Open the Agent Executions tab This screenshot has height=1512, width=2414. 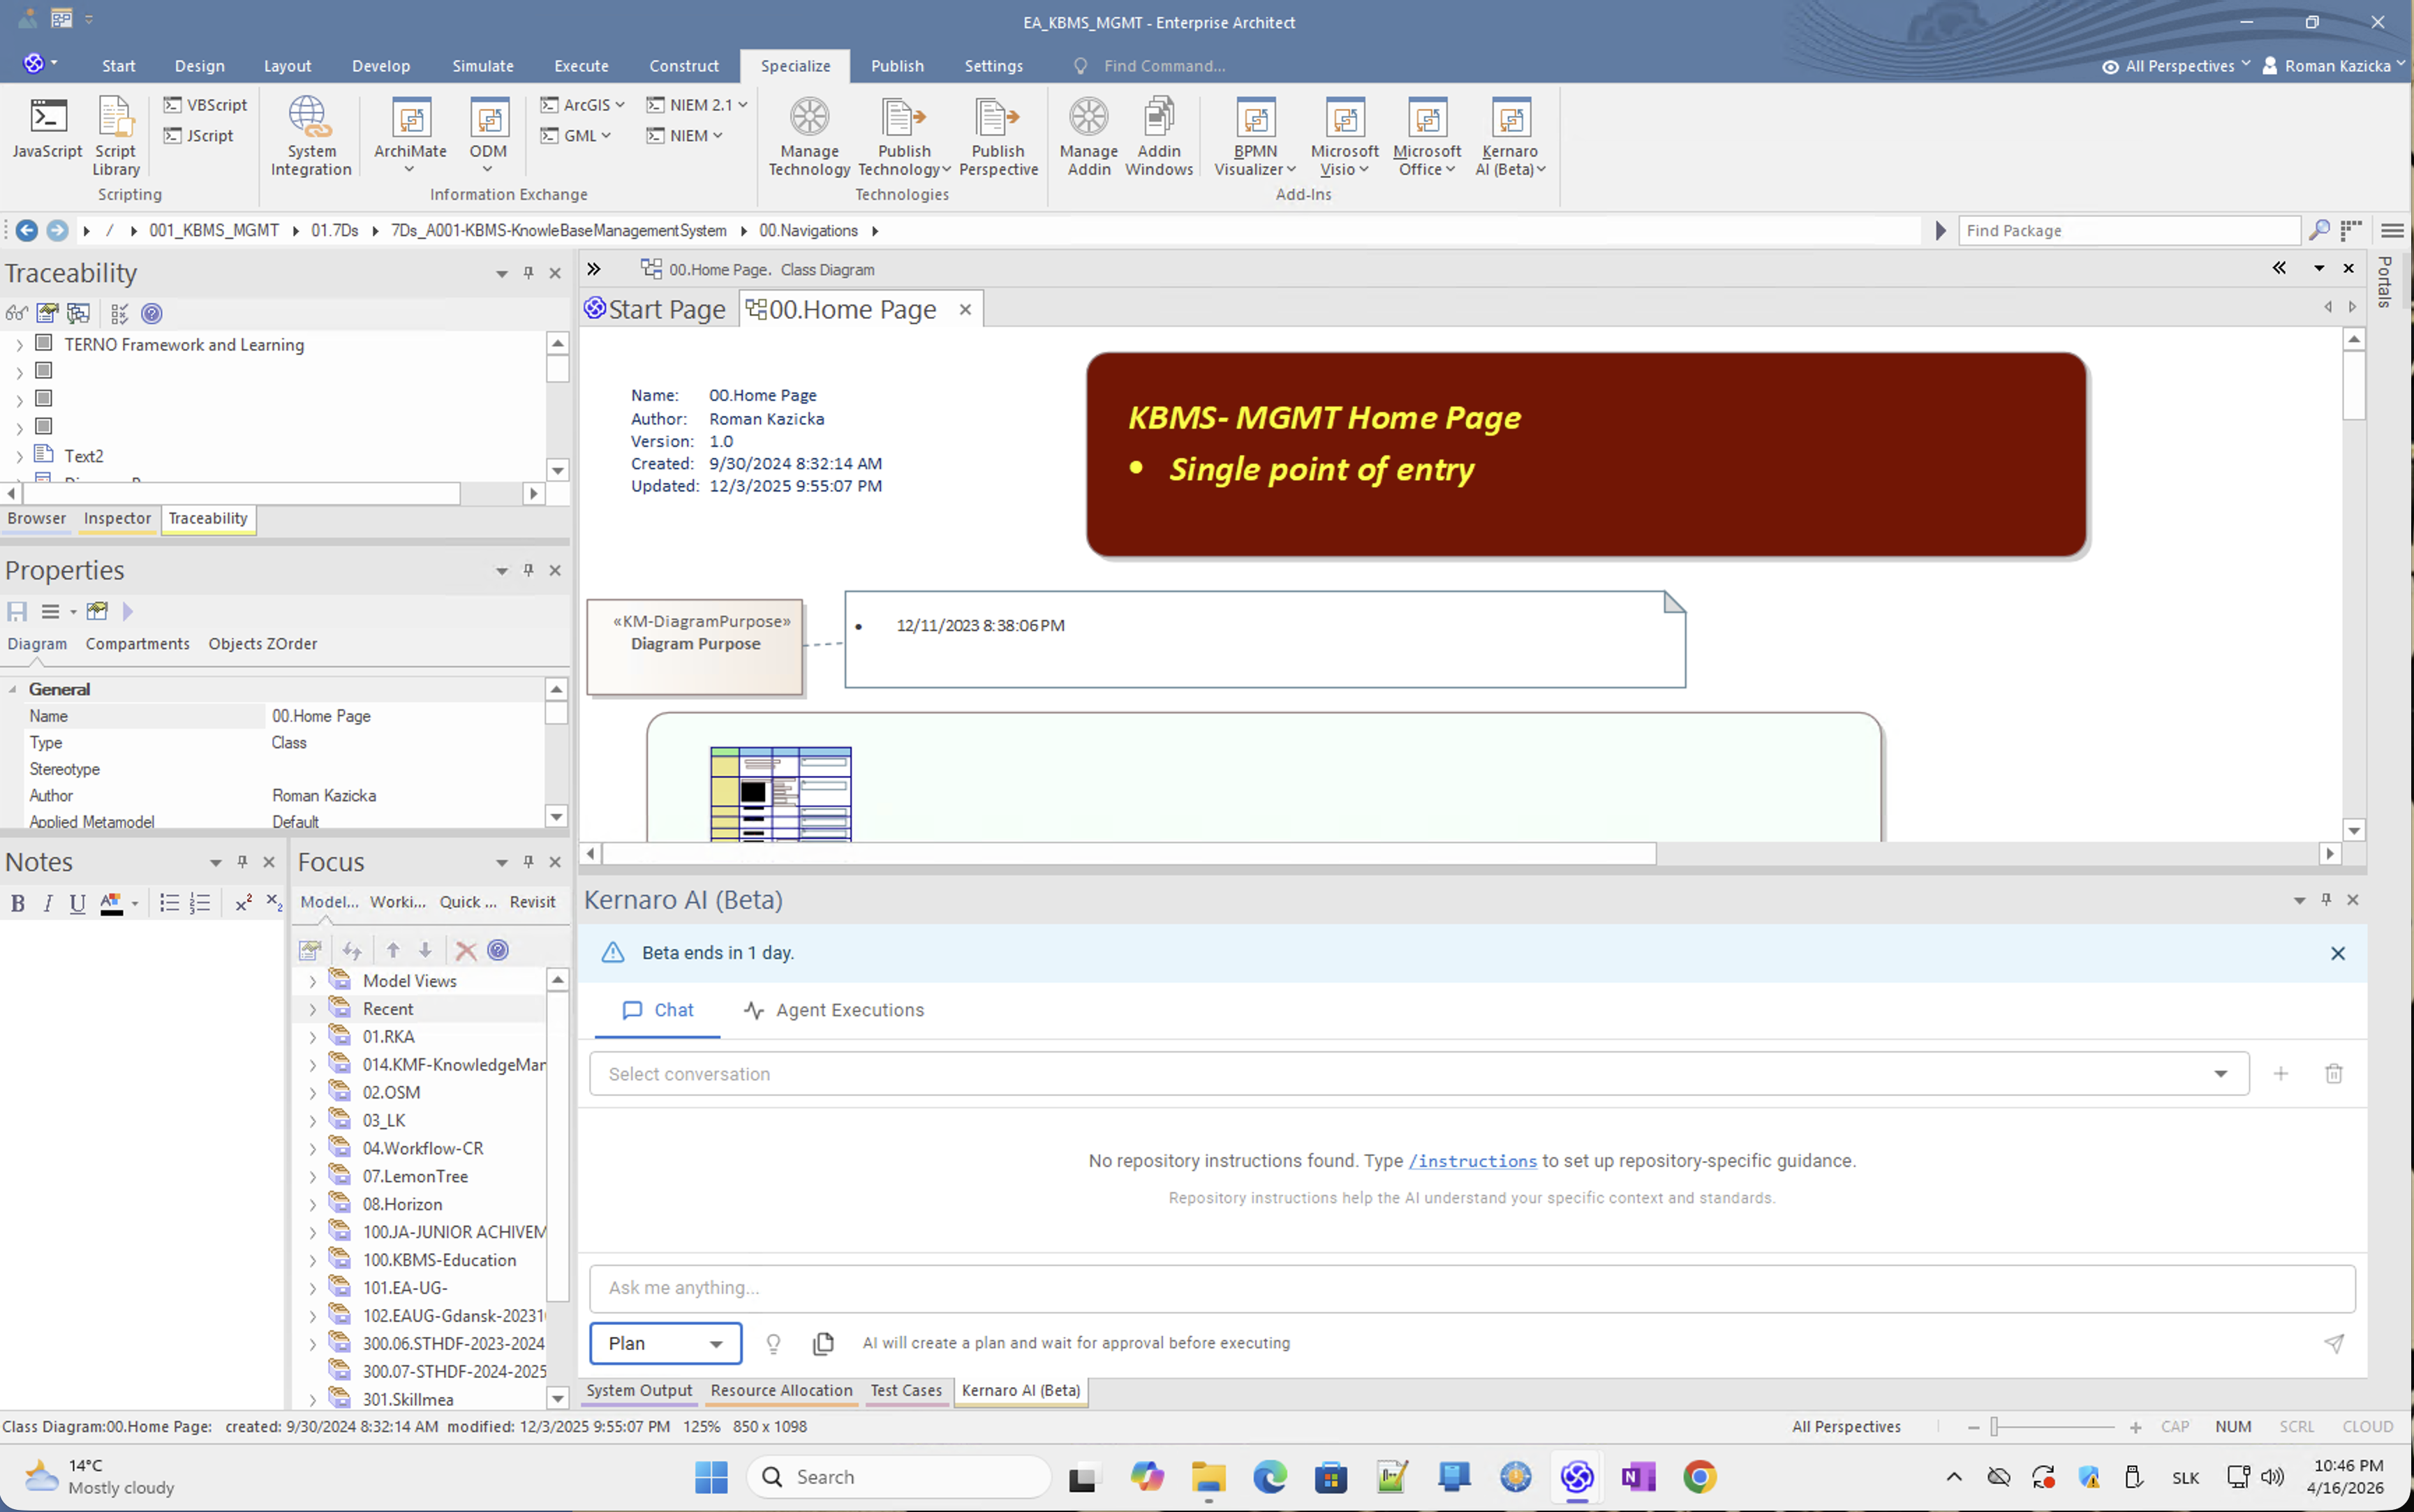834,1010
